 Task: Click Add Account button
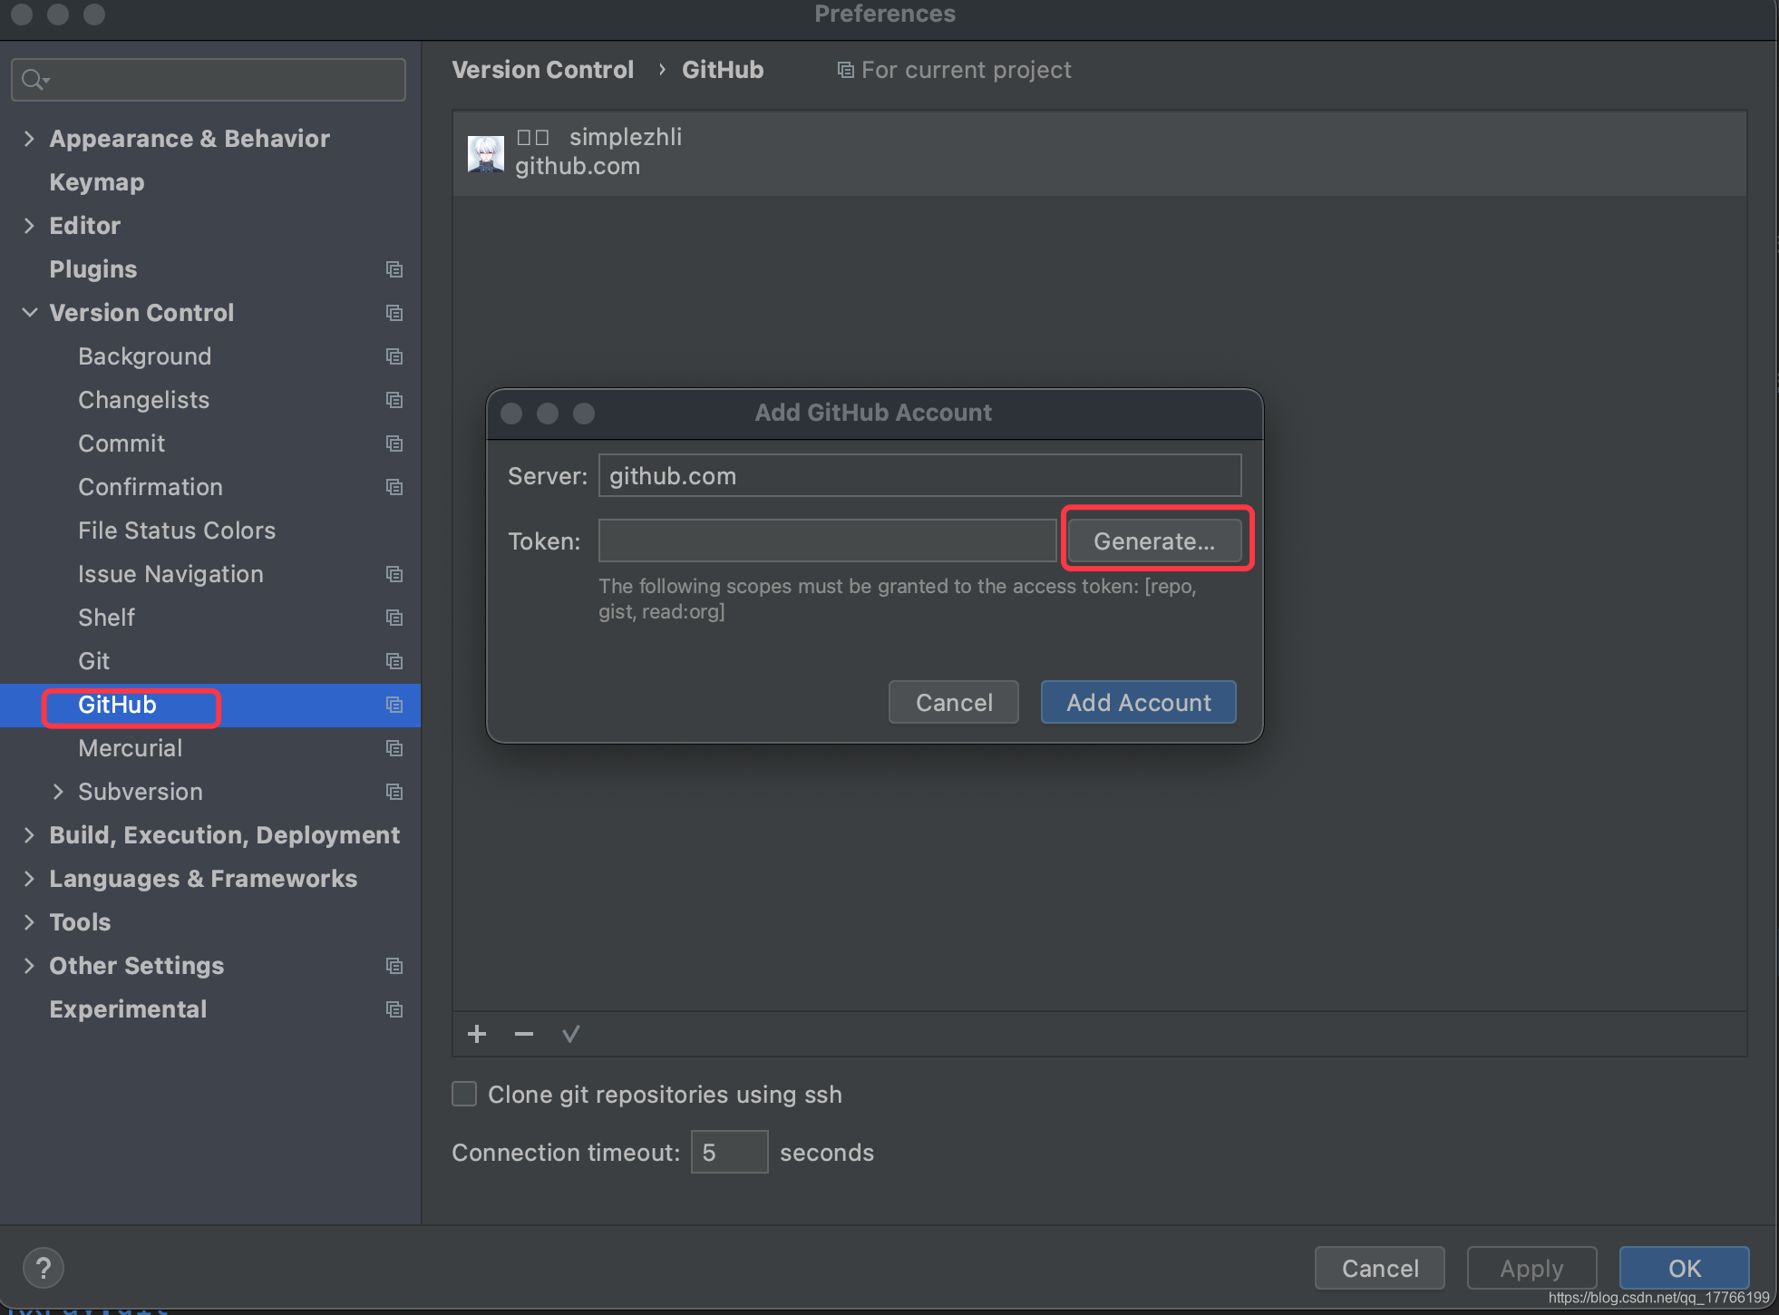click(x=1140, y=702)
